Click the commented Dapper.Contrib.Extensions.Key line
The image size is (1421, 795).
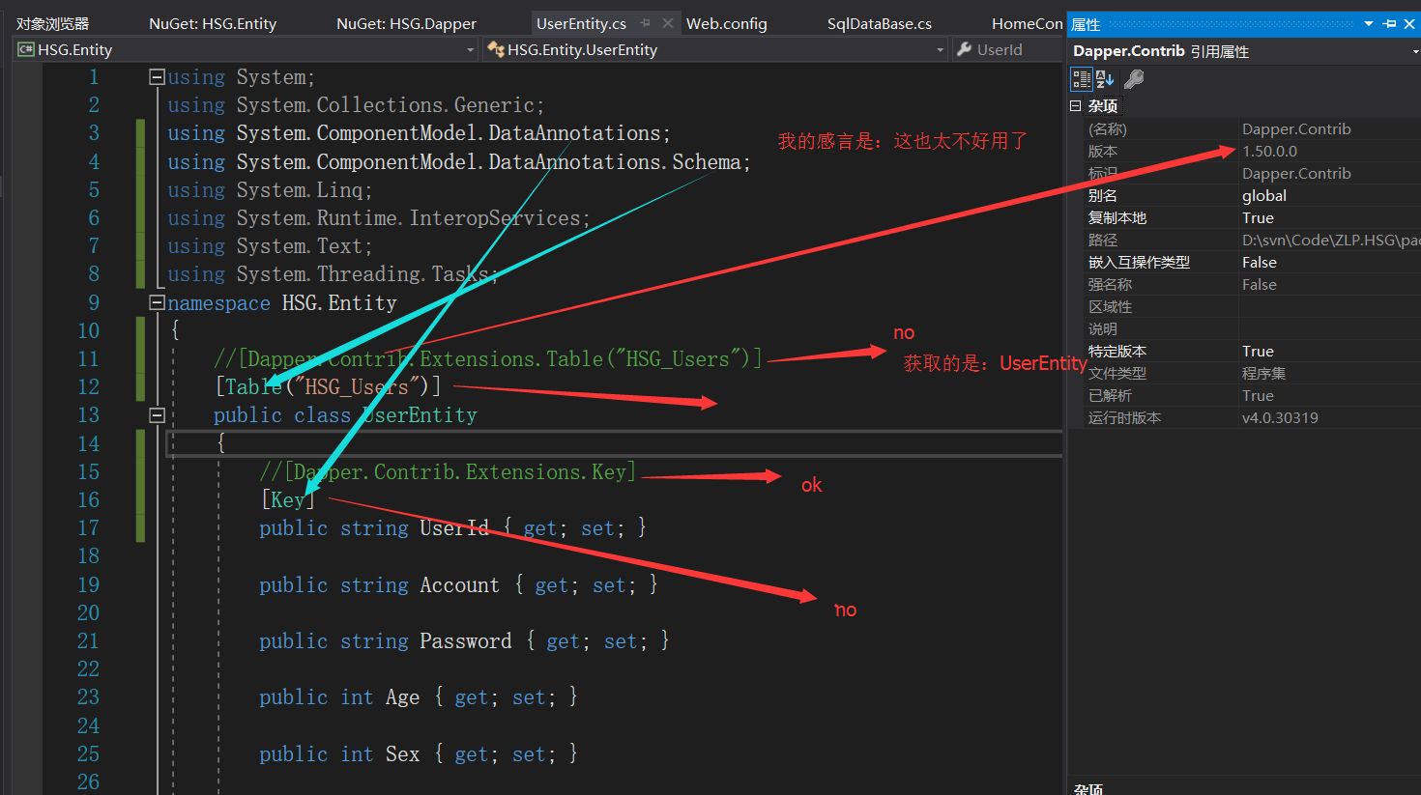448,472
